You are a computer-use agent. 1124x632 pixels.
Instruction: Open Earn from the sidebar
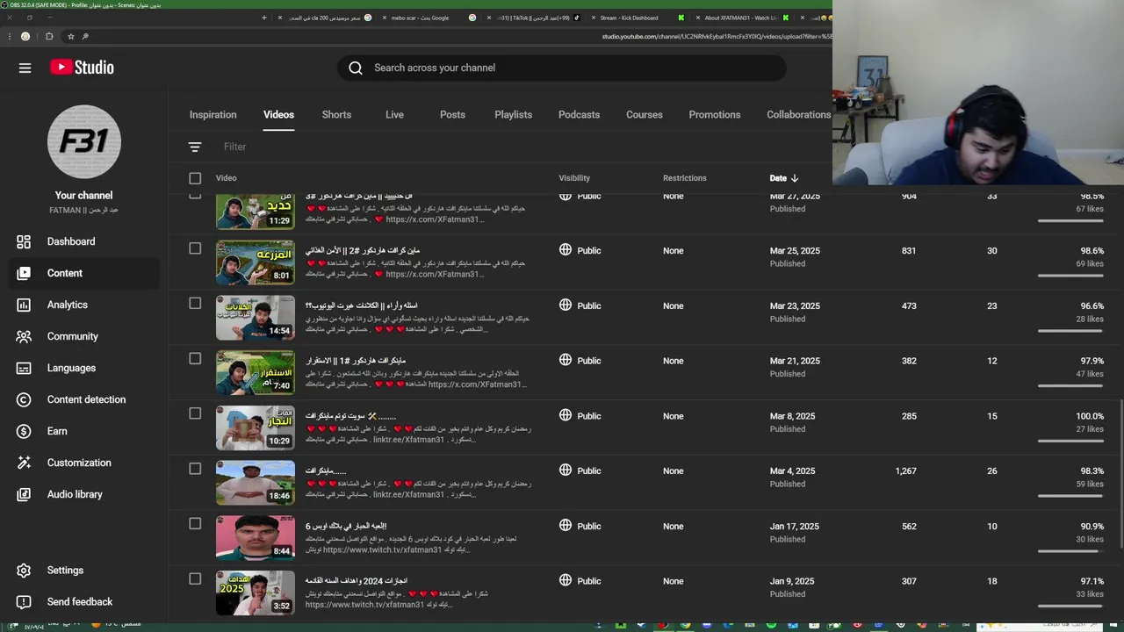click(x=57, y=431)
